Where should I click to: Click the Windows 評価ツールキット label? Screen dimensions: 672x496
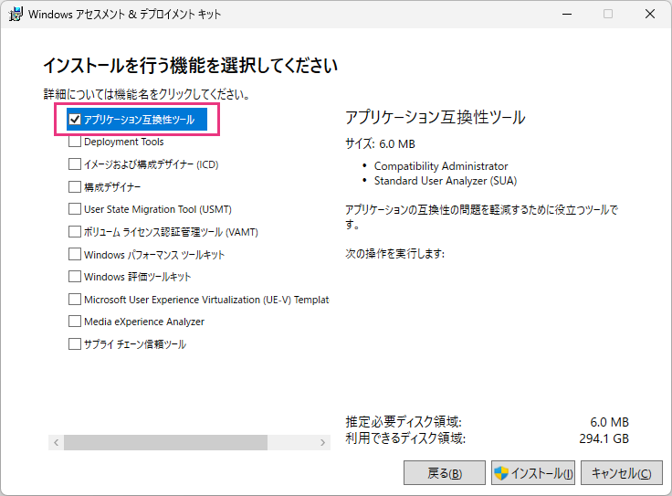point(138,277)
